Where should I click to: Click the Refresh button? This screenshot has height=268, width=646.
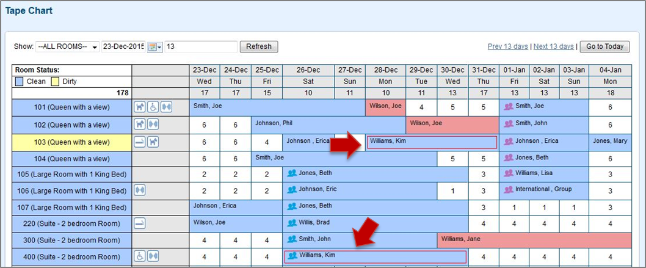tap(259, 46)
